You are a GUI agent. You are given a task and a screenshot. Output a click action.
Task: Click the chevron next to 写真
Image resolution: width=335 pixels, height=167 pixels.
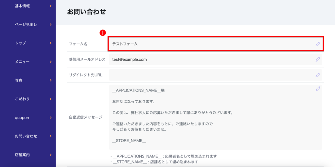click(x=50, y=80)
